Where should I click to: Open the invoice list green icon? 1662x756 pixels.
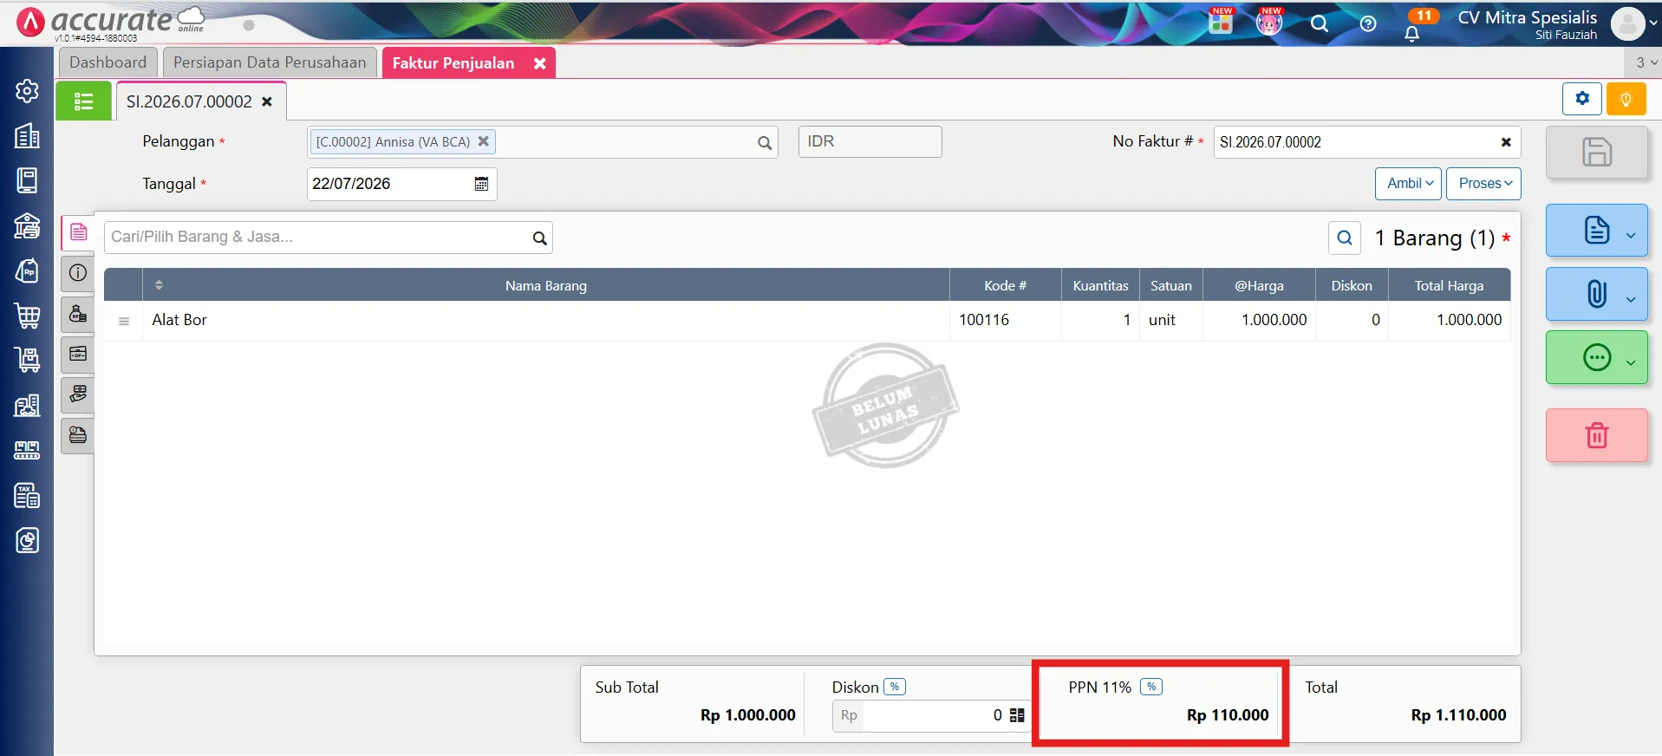(83, 101)
